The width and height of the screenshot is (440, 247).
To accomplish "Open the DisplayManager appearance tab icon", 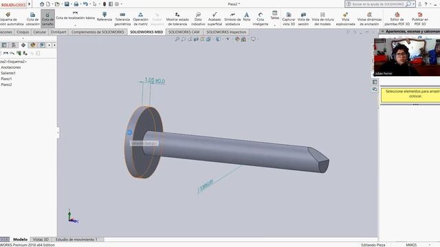I will point(33,45).
